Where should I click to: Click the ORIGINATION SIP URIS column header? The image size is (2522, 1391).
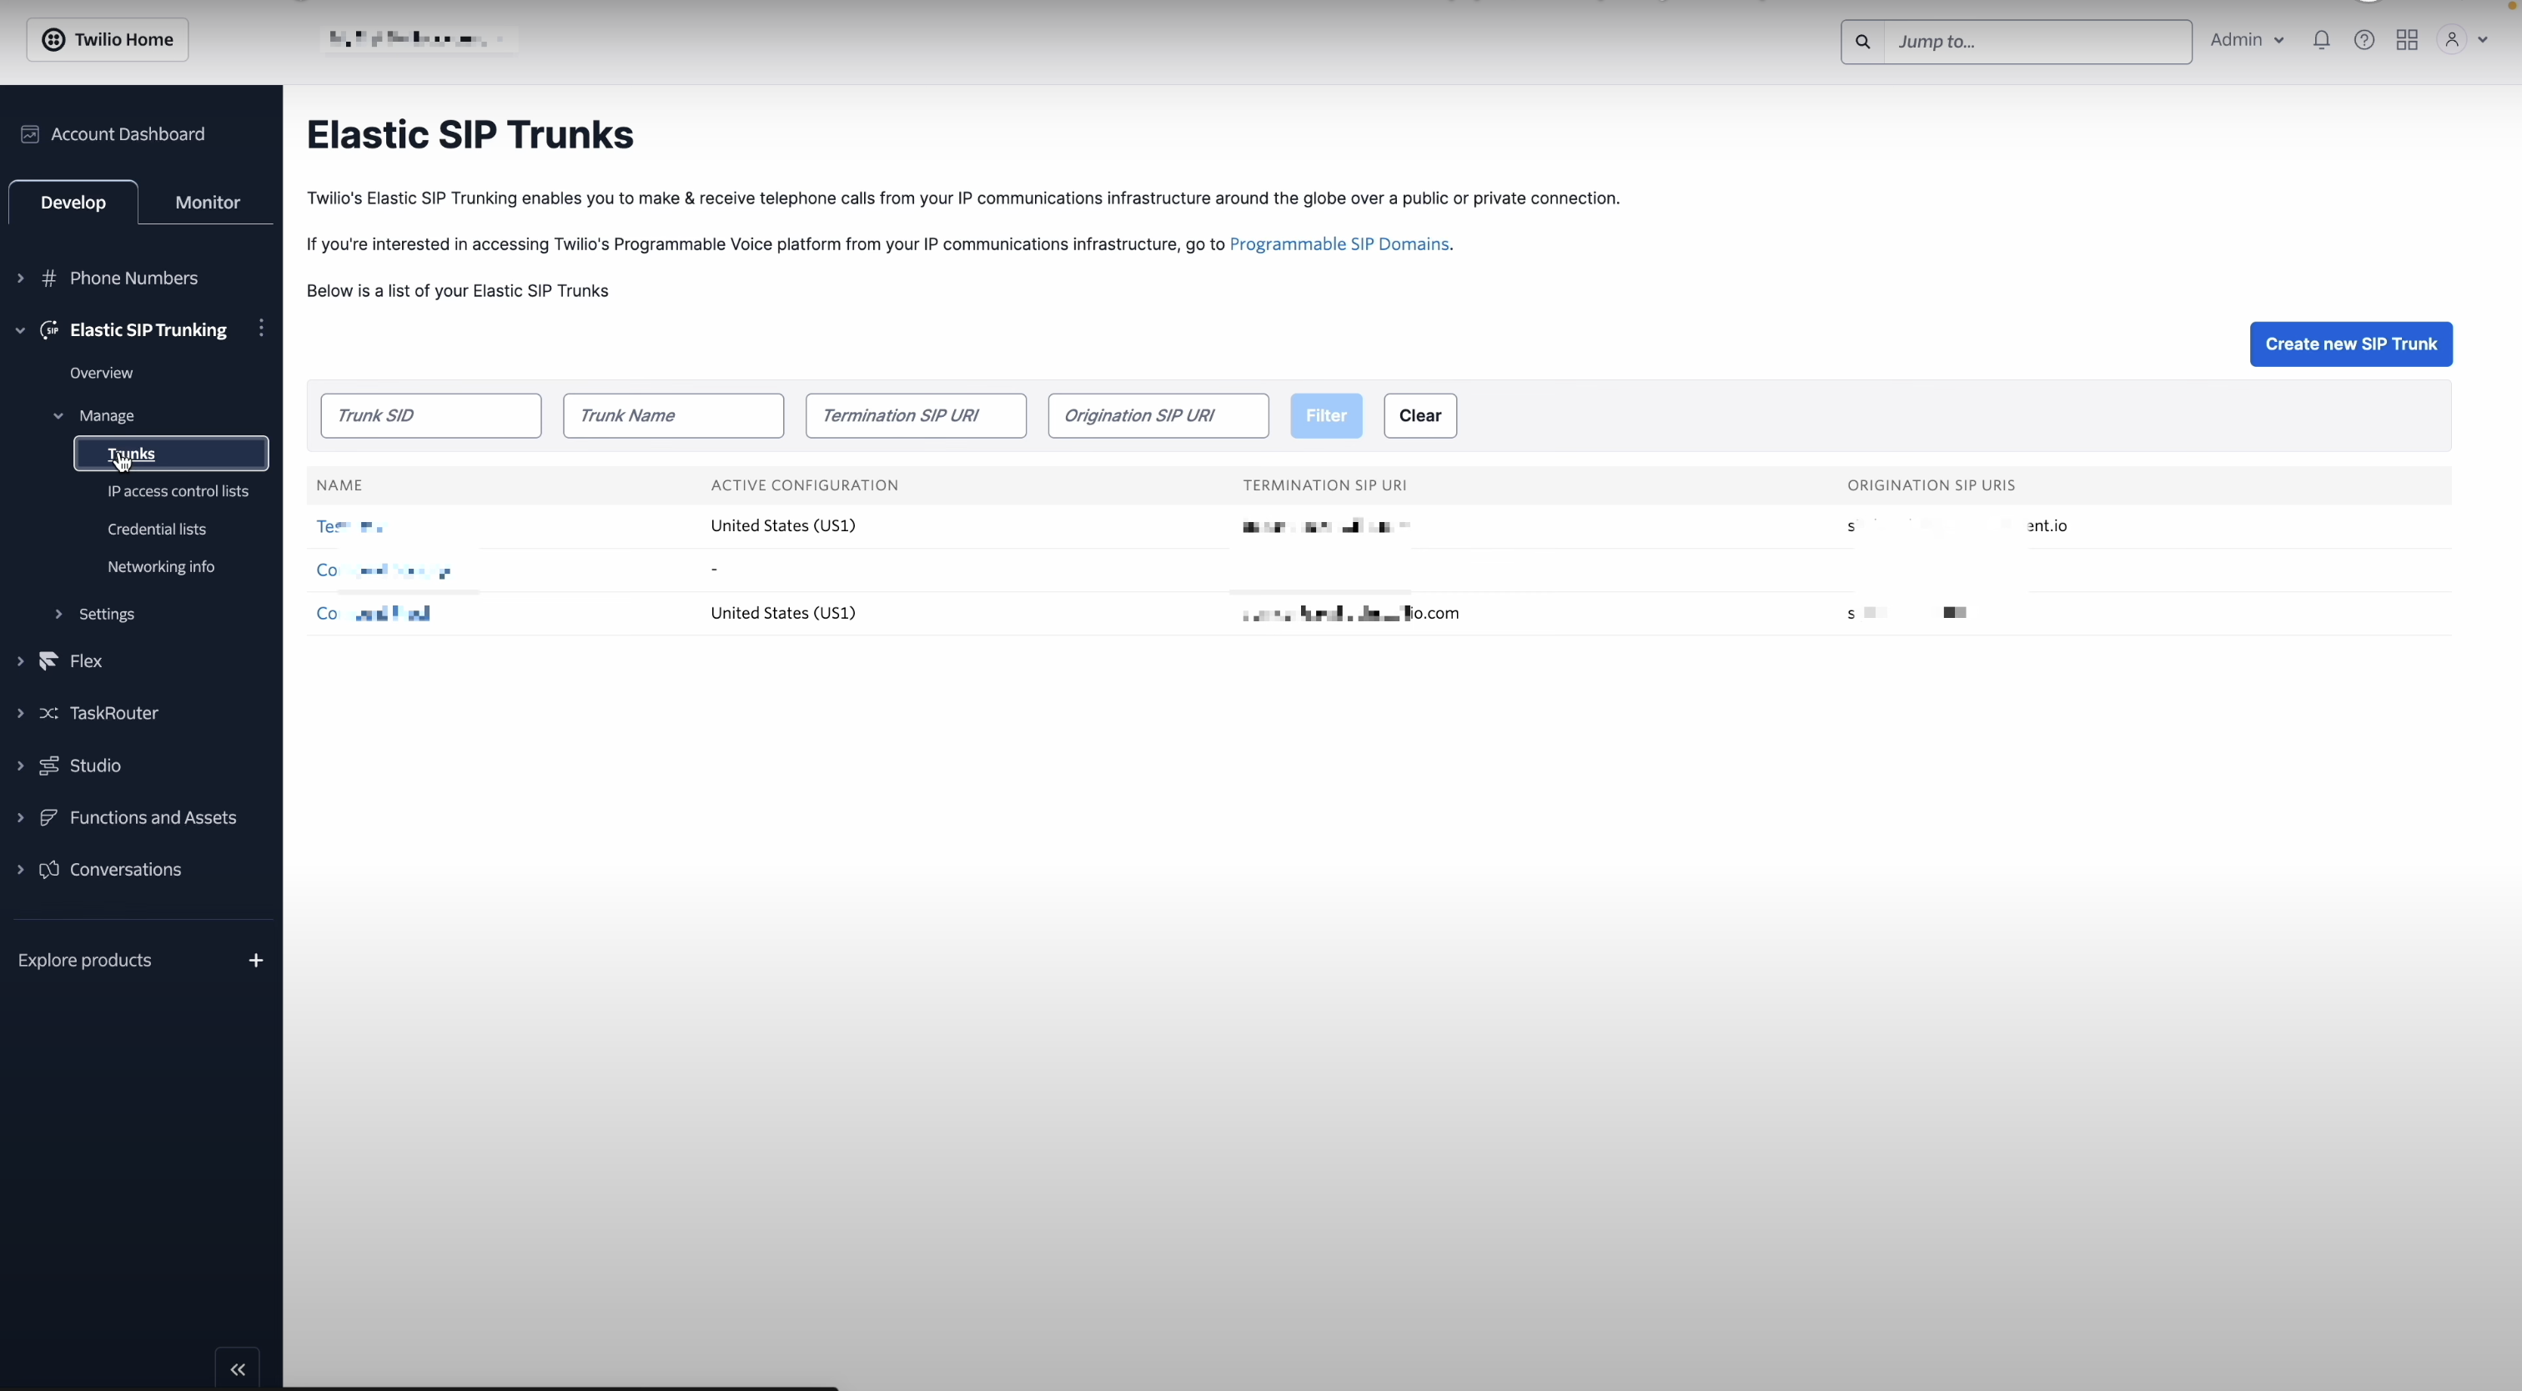pos(1931,485)
